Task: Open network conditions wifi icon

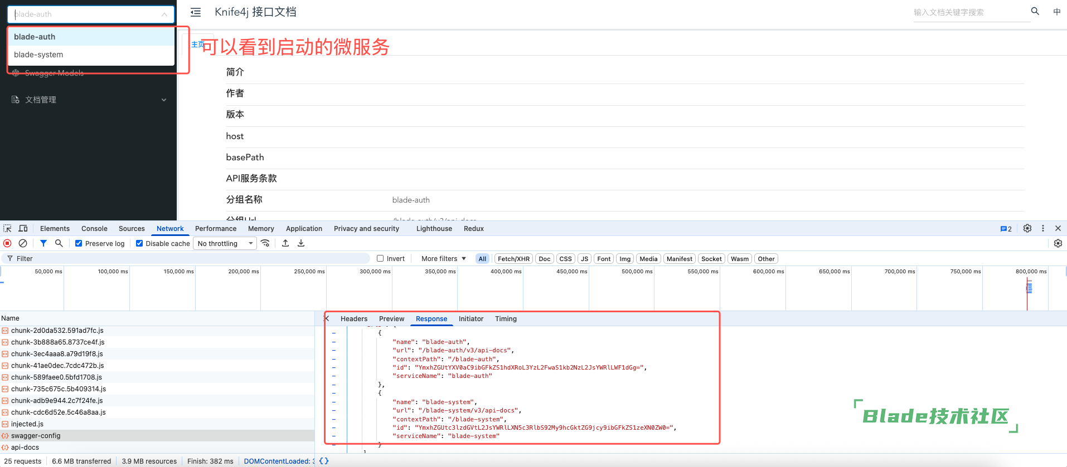Action: click(265, 243)
